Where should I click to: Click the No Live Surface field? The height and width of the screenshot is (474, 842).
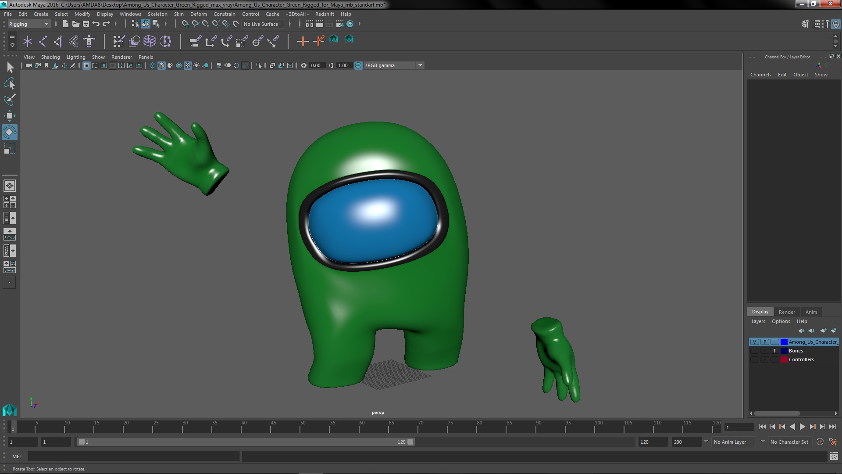point(263,24)
